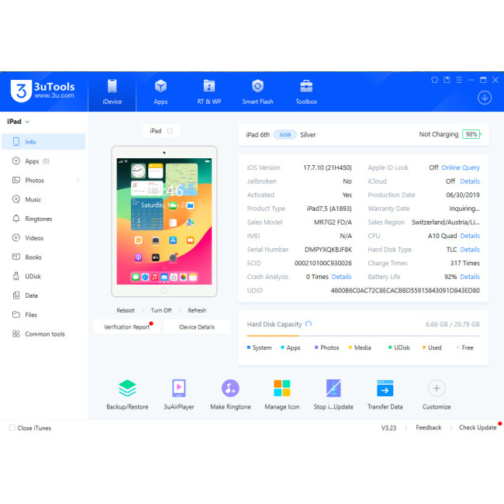This screenshot has height=504, width=504.
Task: Open Crash Analysis Details link
Action: (341, 277)
